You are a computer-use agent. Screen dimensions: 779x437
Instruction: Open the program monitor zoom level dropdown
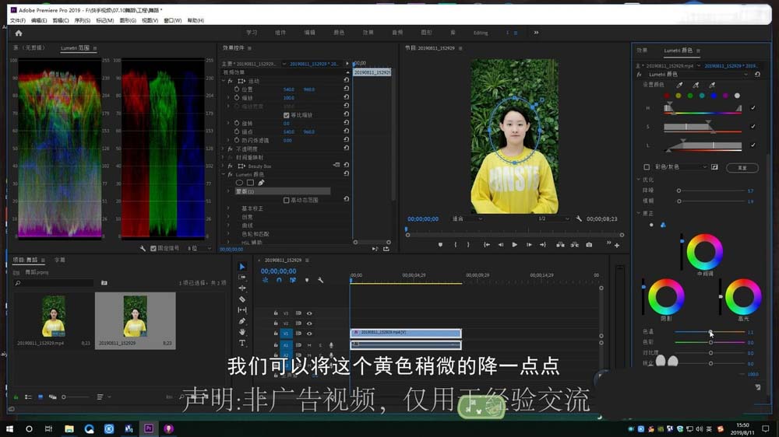(x=467, y=218)
